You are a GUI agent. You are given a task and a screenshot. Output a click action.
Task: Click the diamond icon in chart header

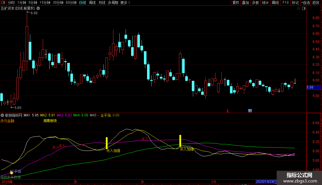pos(299,8)
